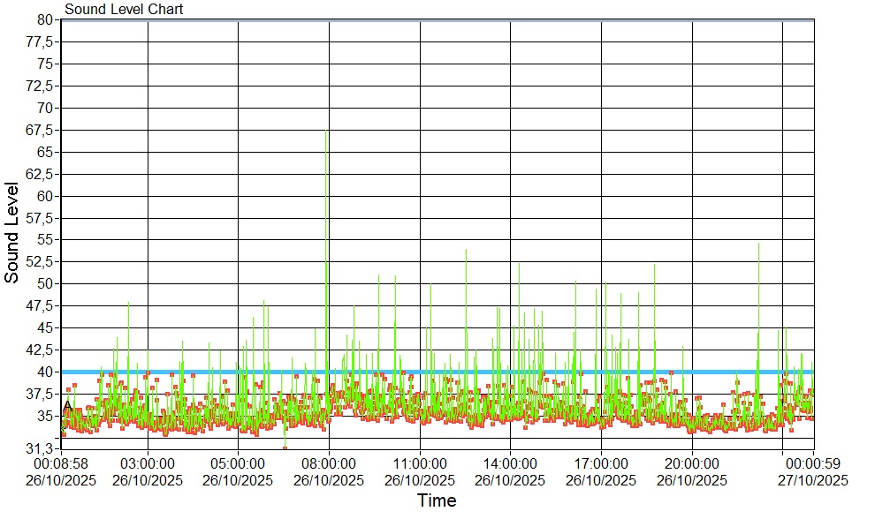875x519 pixels.
Task: Select the start time label 00:08:58
Action: [x=61, y=462]
